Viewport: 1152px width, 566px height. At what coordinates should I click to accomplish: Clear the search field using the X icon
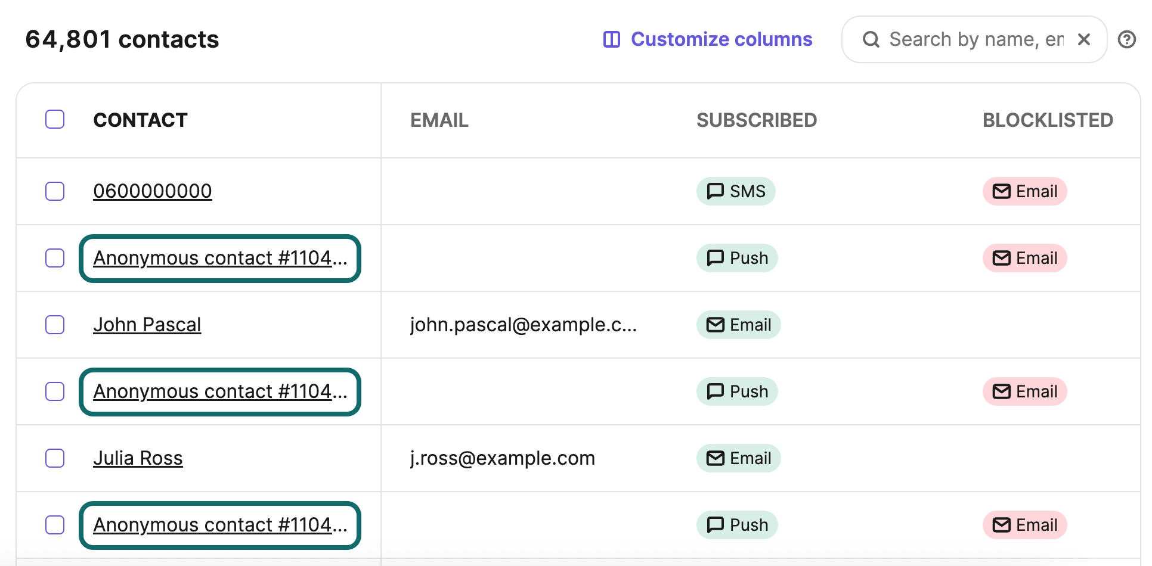1084,39
